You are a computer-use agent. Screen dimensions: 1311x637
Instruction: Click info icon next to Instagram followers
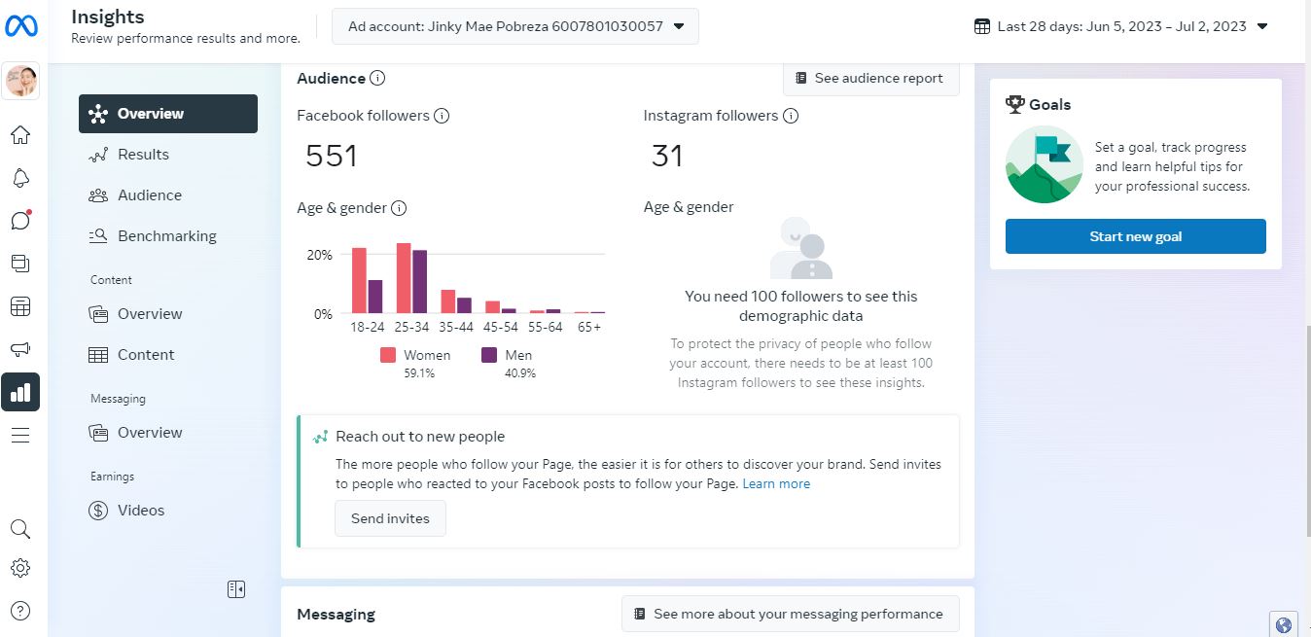pyautogui.click(x=791, y=116)
